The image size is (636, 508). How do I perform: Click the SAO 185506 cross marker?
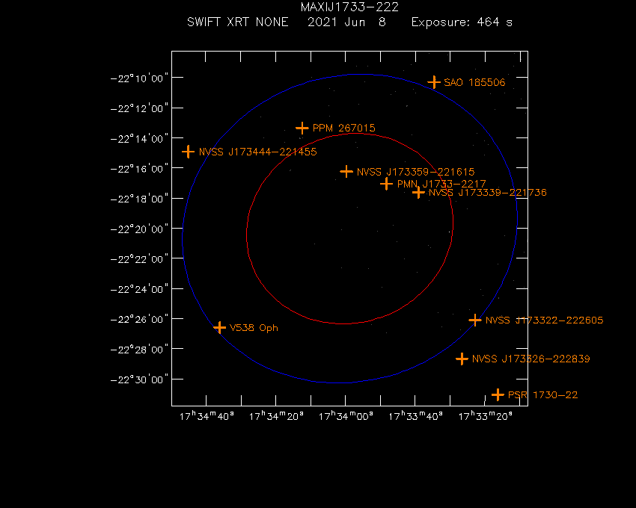coord(434,82)
